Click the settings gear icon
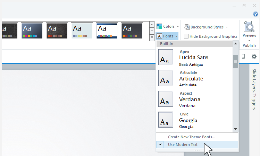The image size is (260, 156). click(254, 57)
